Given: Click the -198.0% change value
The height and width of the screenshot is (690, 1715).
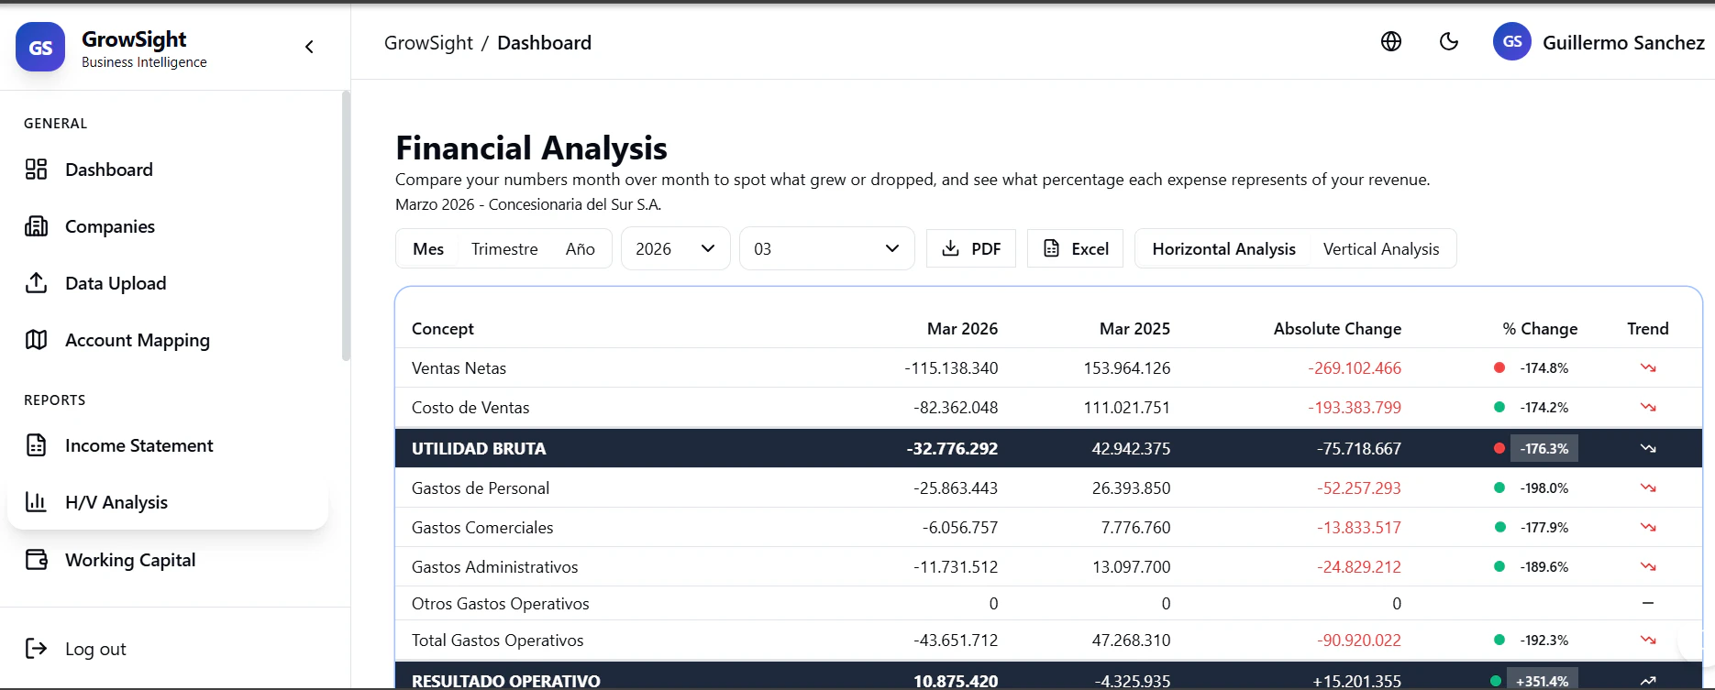Looking at the screenshot, I should (x=1544, y=487).
